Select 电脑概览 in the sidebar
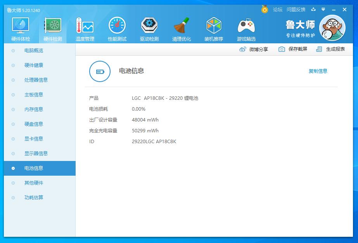 coord(34,51)
